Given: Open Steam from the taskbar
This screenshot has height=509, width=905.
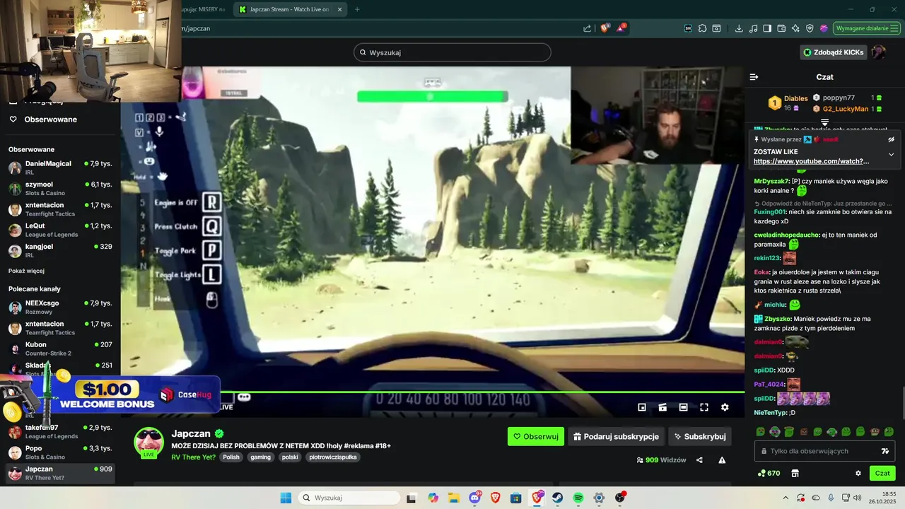Looking at the screenshot, I should coord(557,498).
